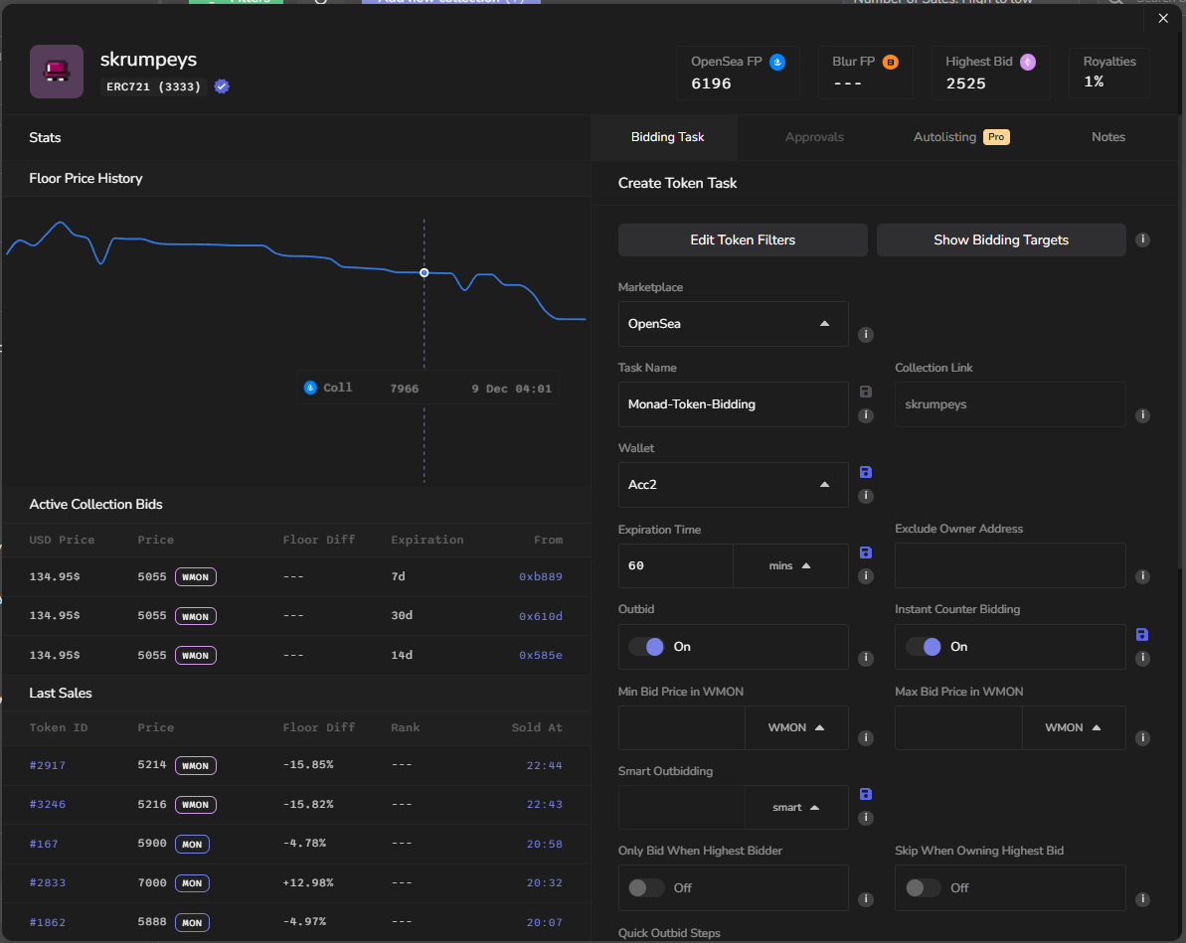This screenshot has height=943, width=1186.
Task: Click info icon next to Show Bidding Targets
Action: (x=1143, y=239)
